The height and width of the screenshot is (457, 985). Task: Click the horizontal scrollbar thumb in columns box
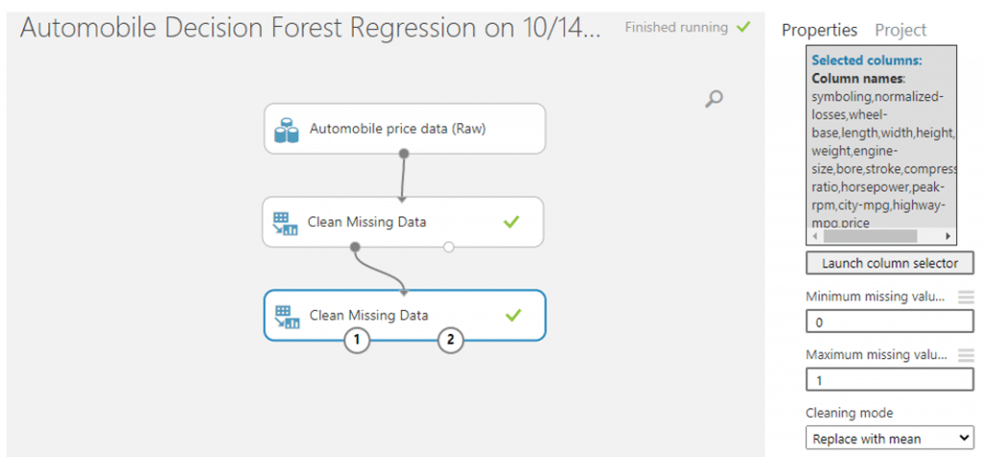[870, 237]
